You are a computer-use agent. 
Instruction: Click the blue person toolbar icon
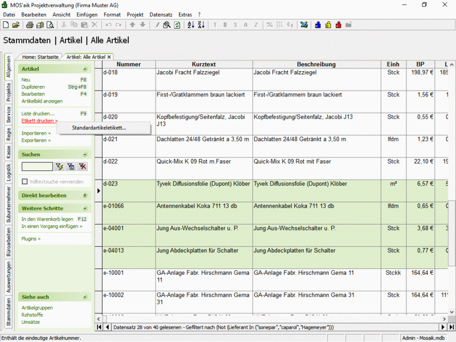coord(318,25)
